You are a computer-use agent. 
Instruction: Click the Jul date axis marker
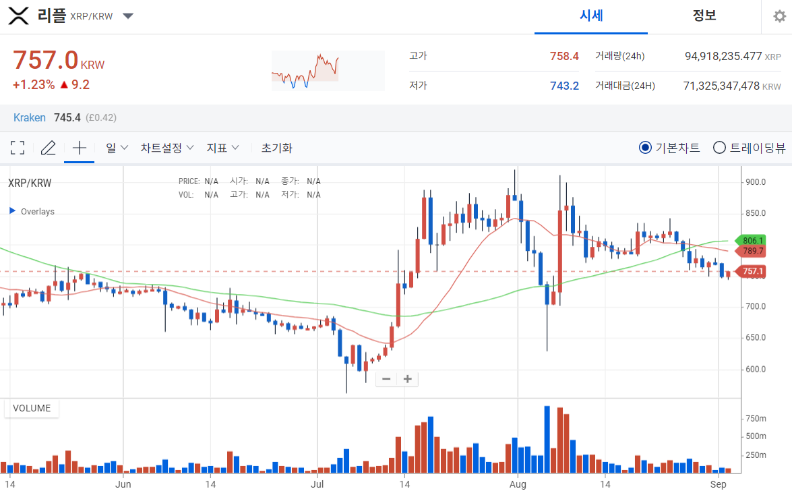pos(317,484)
